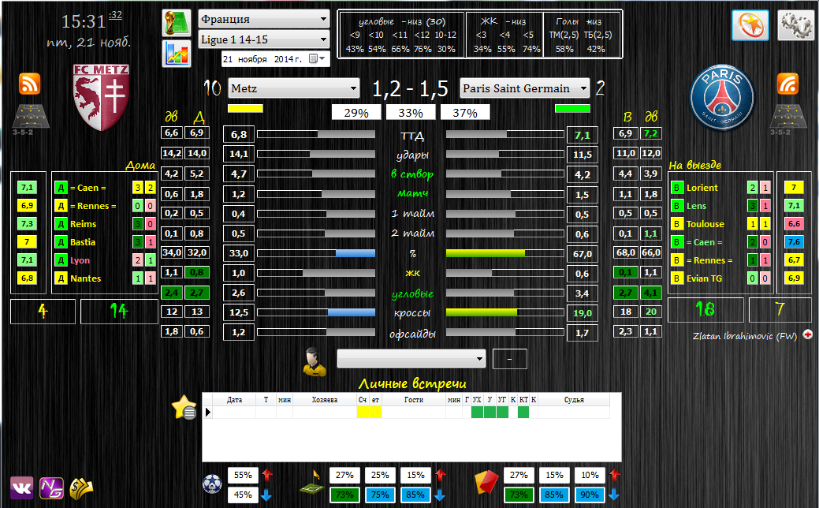This screenshot has width=819, height=508.
Task: Click the Хозяева column header
Action: tap(324, 400)
